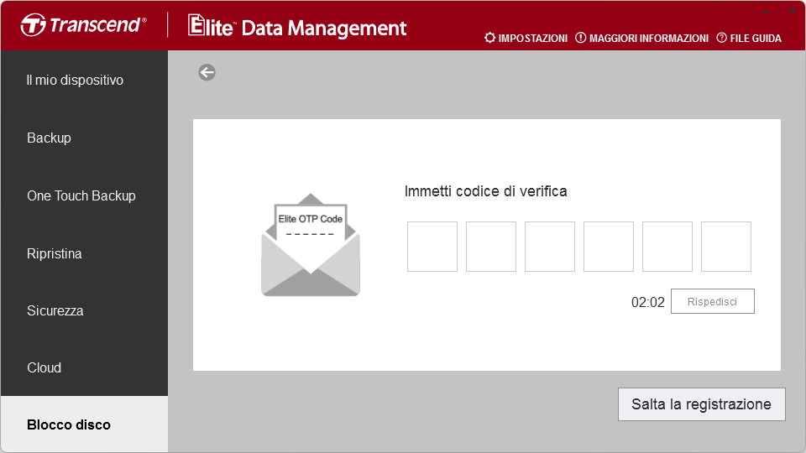
Task: Select Il mio dispositivo in sidebar
Action: click(x=84, y=81)
